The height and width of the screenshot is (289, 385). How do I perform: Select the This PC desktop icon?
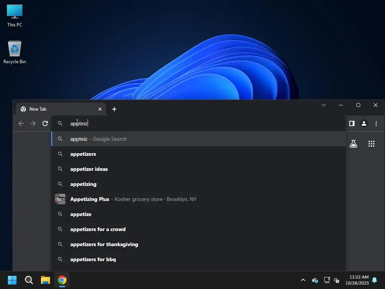pyautogui.click(x=15, y=16)
